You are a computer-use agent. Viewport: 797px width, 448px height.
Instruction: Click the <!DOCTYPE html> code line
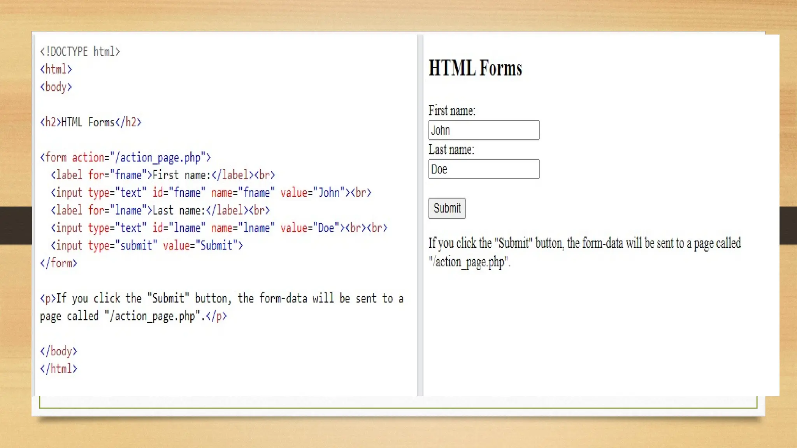80,51
